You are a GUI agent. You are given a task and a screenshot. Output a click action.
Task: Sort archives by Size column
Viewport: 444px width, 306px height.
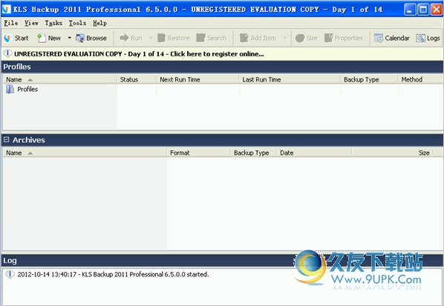pos(392,153)
